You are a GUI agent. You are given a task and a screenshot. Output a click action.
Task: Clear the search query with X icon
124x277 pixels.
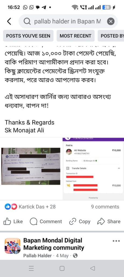(111, 22)
